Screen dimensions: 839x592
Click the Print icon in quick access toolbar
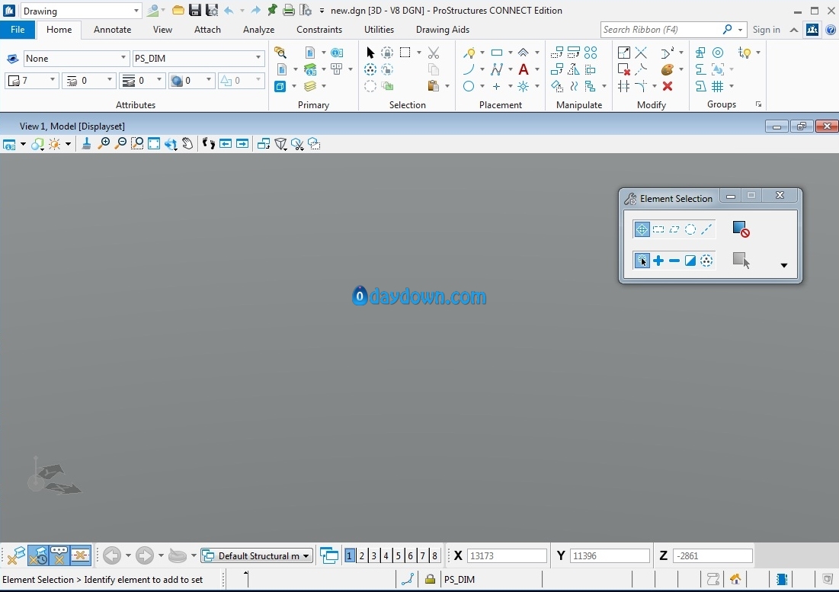pyautogui.click(x=288, y=10)
